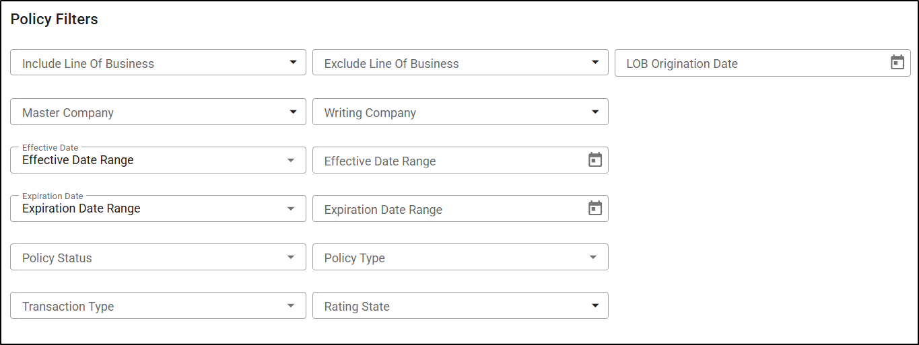Click into the LOB Origination Date field
919x345 pixels.
click(741, 64)
